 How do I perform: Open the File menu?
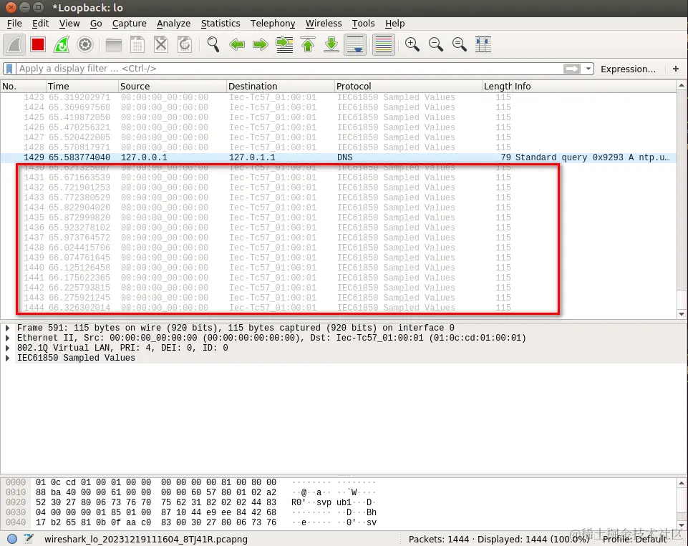click(14, 24)
